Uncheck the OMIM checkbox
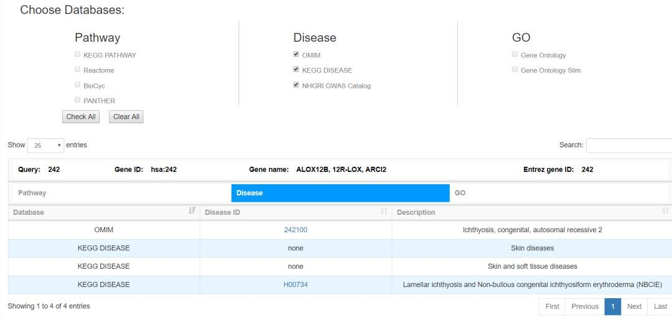 point(296,55)
